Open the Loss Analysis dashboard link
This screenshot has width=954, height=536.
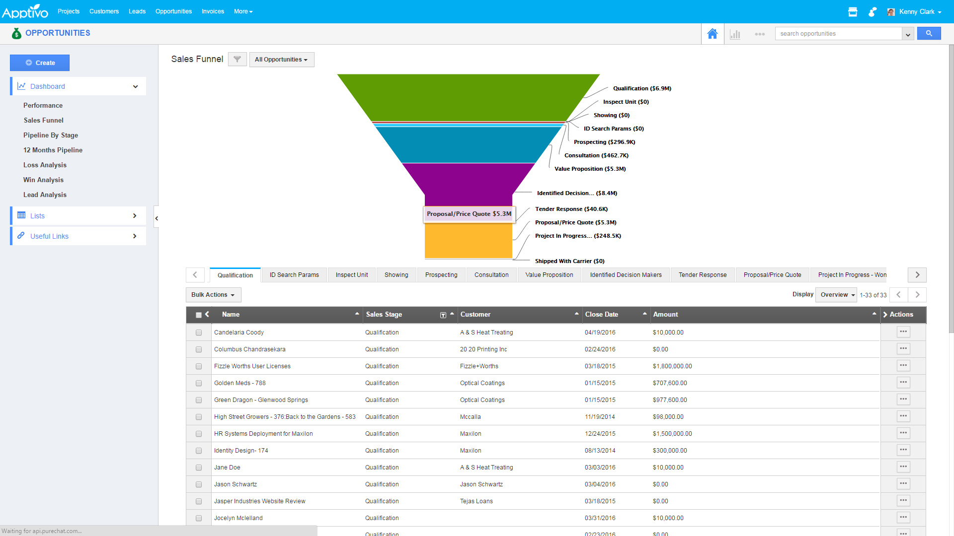point(45,165)
